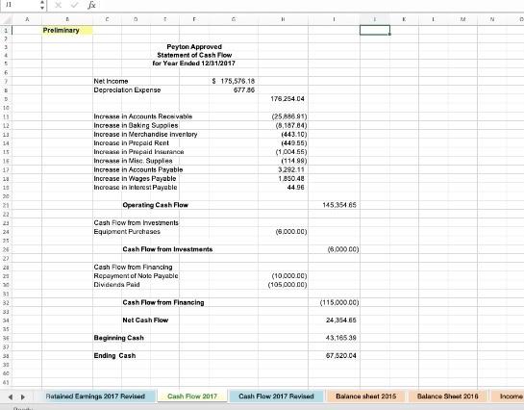Select 'for Year Ended 12/31/2017' cell
The width and height of the screenshot is (524, 410).
pos(194,64)
